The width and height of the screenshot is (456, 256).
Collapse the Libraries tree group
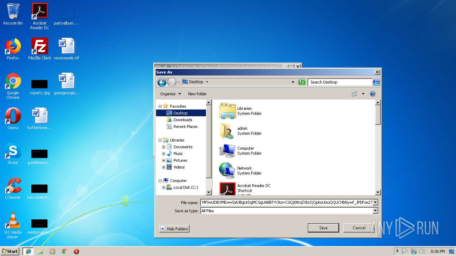pyautogui.click(x=160, y=140)
